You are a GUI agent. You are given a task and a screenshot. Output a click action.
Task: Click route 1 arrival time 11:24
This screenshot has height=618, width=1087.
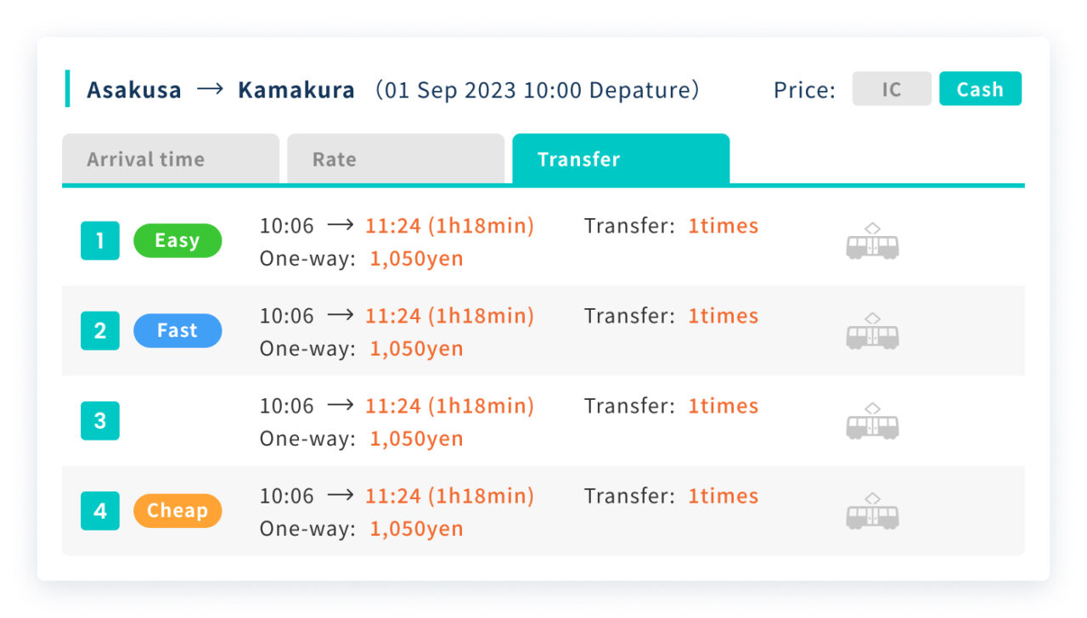[392, 226]
